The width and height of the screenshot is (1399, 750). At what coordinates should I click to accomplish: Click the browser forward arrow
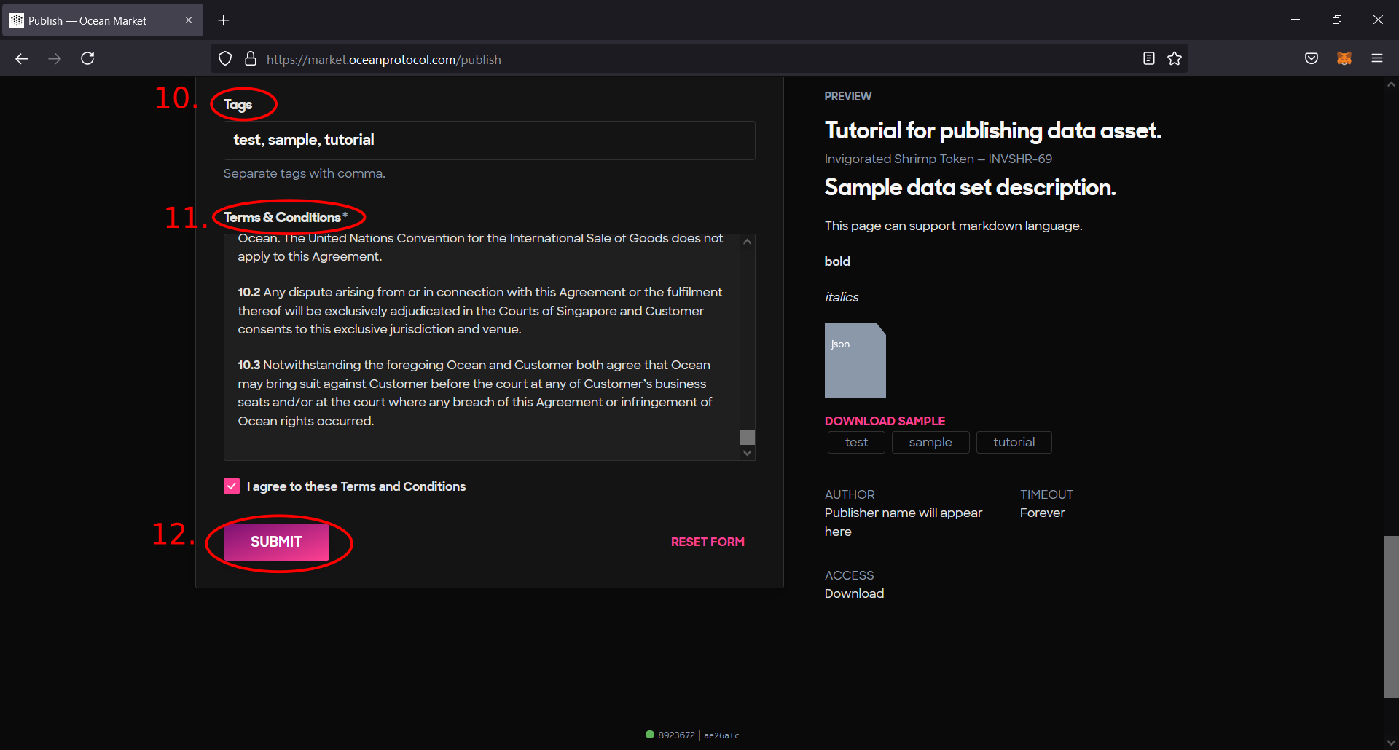tap(55, 59)
